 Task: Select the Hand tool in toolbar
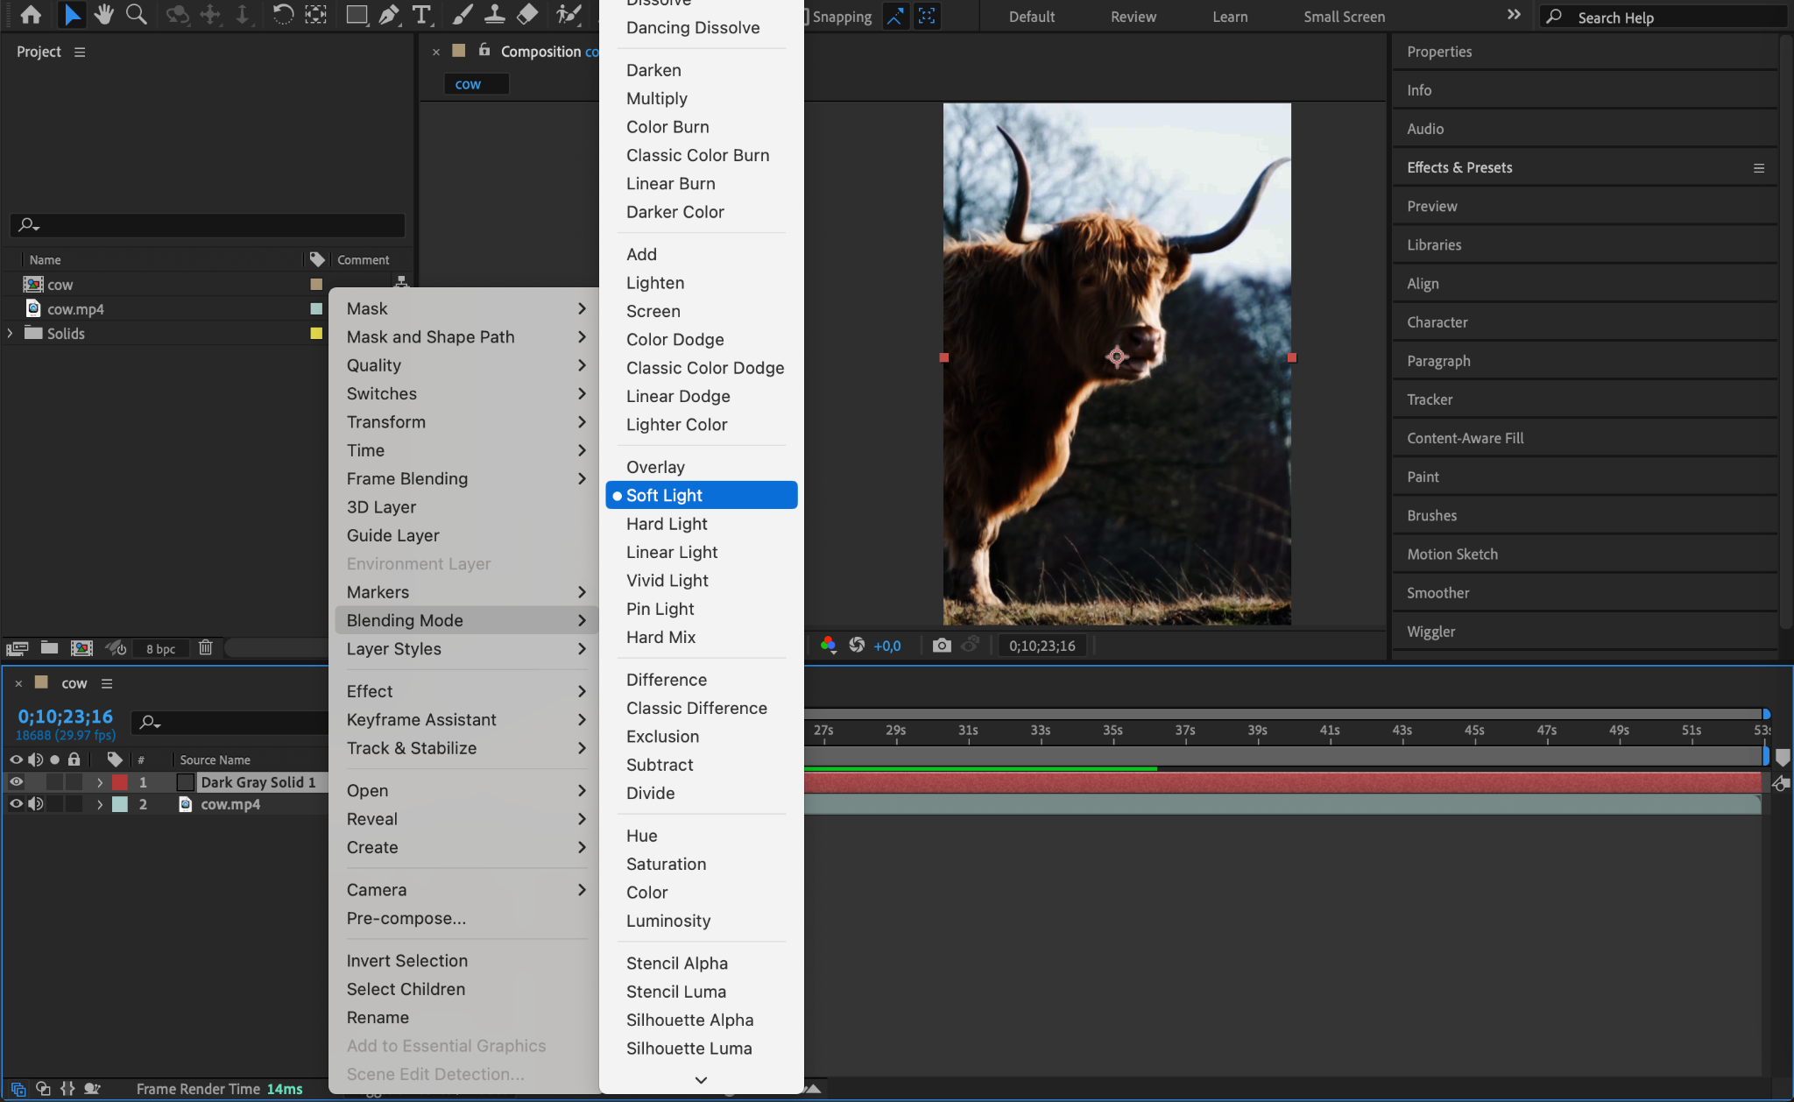[x=104, y=15]
